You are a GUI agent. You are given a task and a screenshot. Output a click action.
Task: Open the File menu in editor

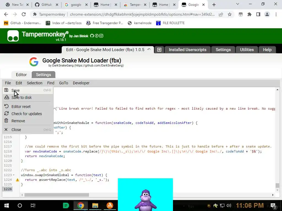point(8,83)
